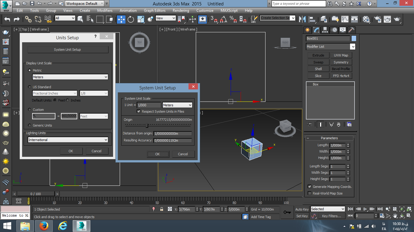414x232 pixels.
Task: Open the Motion panel tab
Action: coord(334,30)
